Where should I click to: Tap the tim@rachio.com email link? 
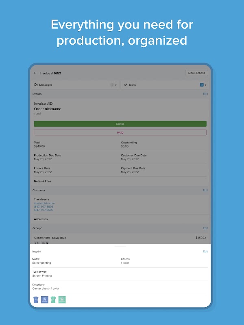tap(44, 204)
